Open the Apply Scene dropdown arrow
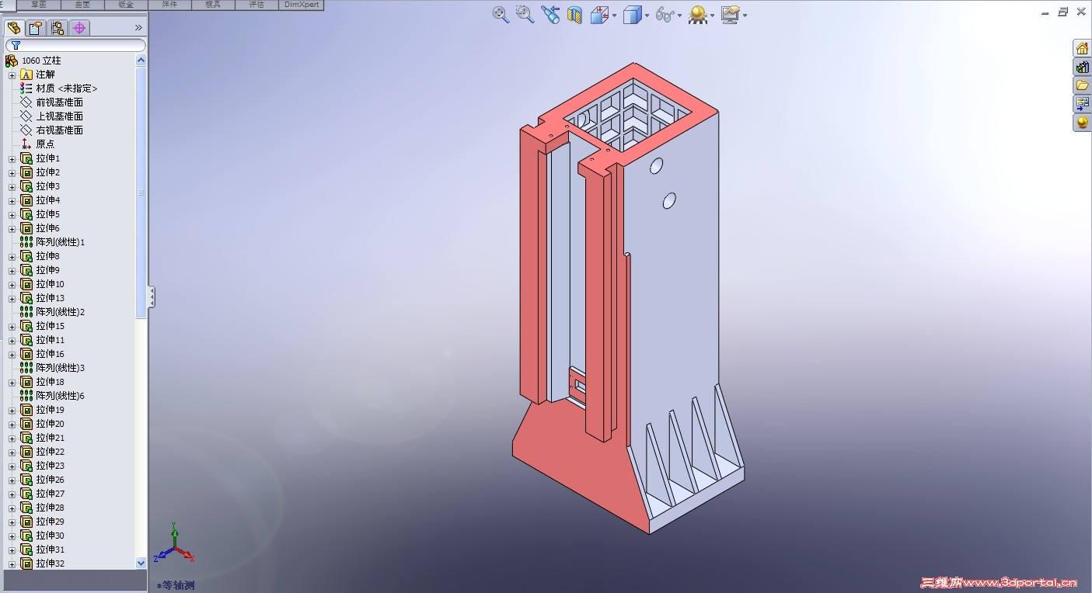The height and width of the screenshot is (593, 1092). point(712,15)
